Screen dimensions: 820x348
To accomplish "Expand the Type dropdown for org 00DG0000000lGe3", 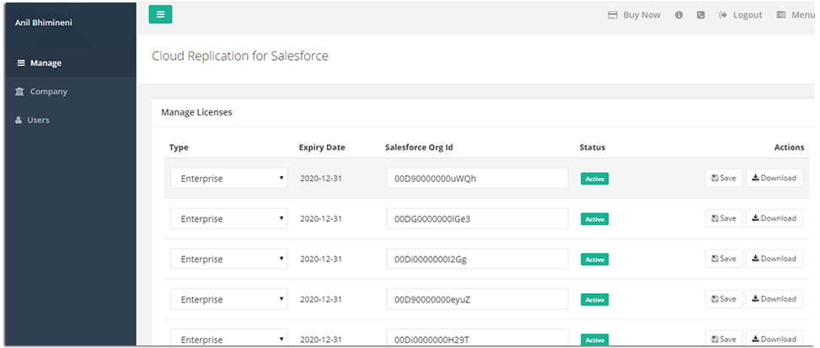I will 228,219.
